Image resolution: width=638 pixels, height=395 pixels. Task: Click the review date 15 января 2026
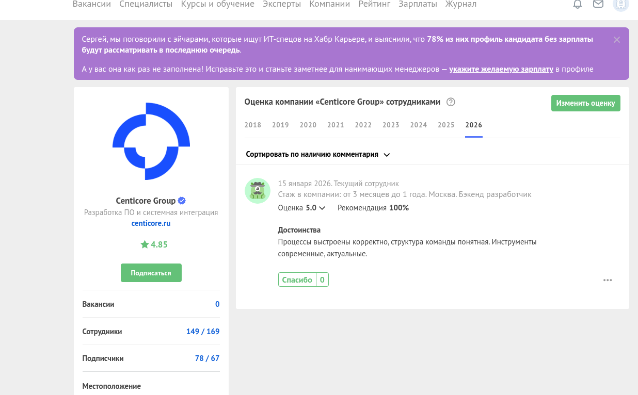(x=305, y=184)
